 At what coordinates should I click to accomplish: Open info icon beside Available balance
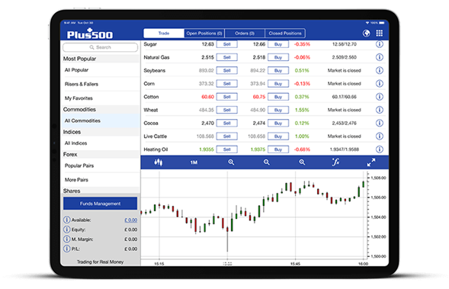click(x=66, y=220)
